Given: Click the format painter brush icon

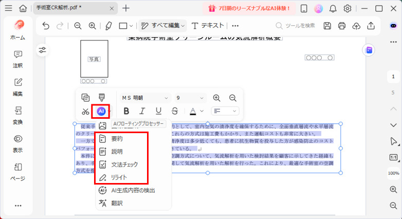Looking at the screenshot, I should point(102,98).
